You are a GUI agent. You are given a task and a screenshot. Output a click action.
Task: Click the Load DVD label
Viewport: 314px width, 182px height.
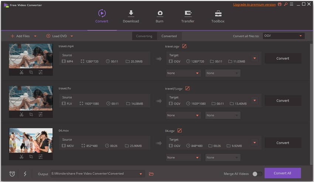pos(59,36)
